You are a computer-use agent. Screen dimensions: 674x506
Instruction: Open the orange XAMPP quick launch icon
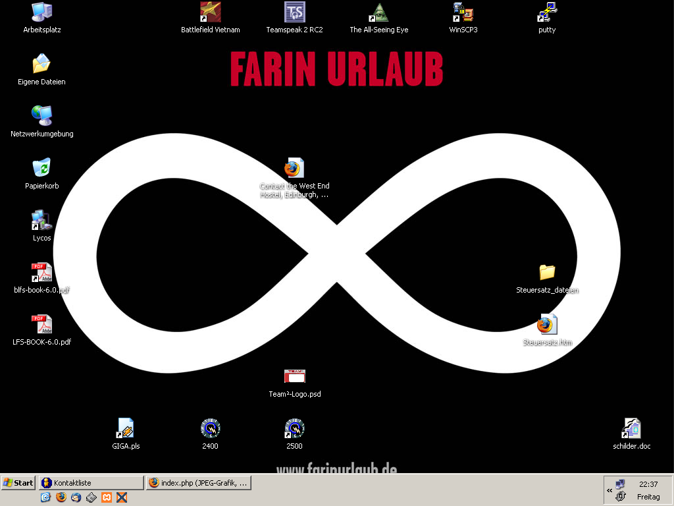107,498
